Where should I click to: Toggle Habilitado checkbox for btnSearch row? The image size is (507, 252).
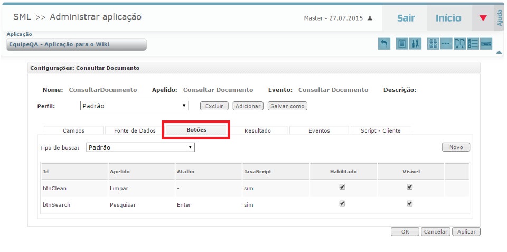click(342, 204)
